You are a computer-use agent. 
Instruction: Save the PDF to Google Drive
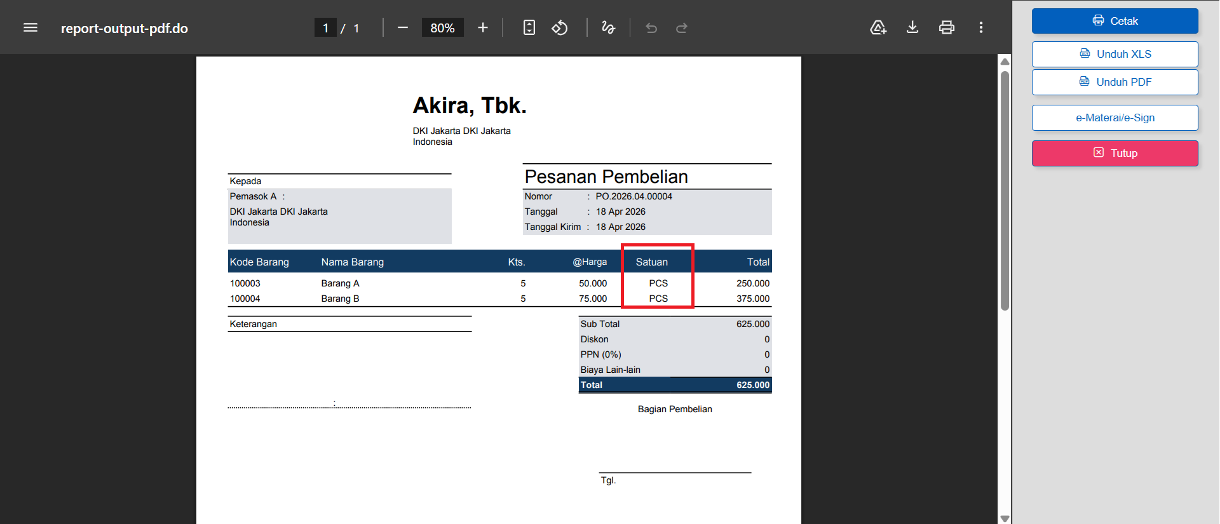(x=878, y=28)
